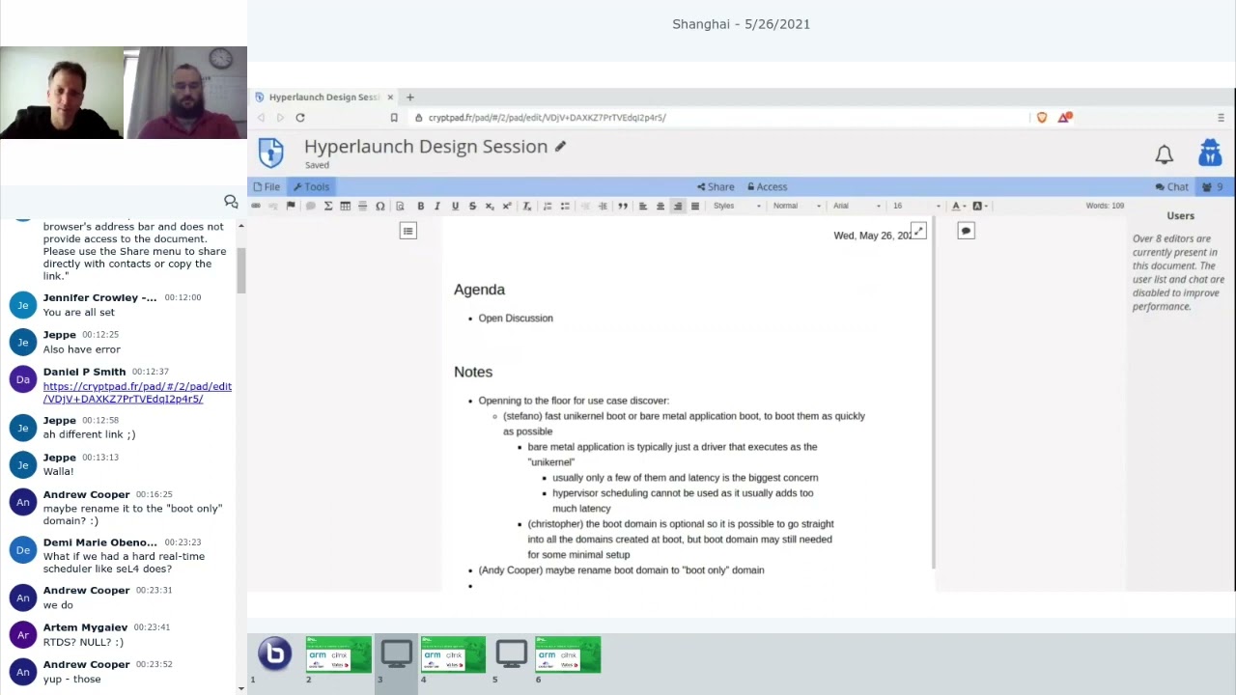This screenshot has height=695, width=1236.
Task: Open the comments panel icon
Action: coord(966,231)
